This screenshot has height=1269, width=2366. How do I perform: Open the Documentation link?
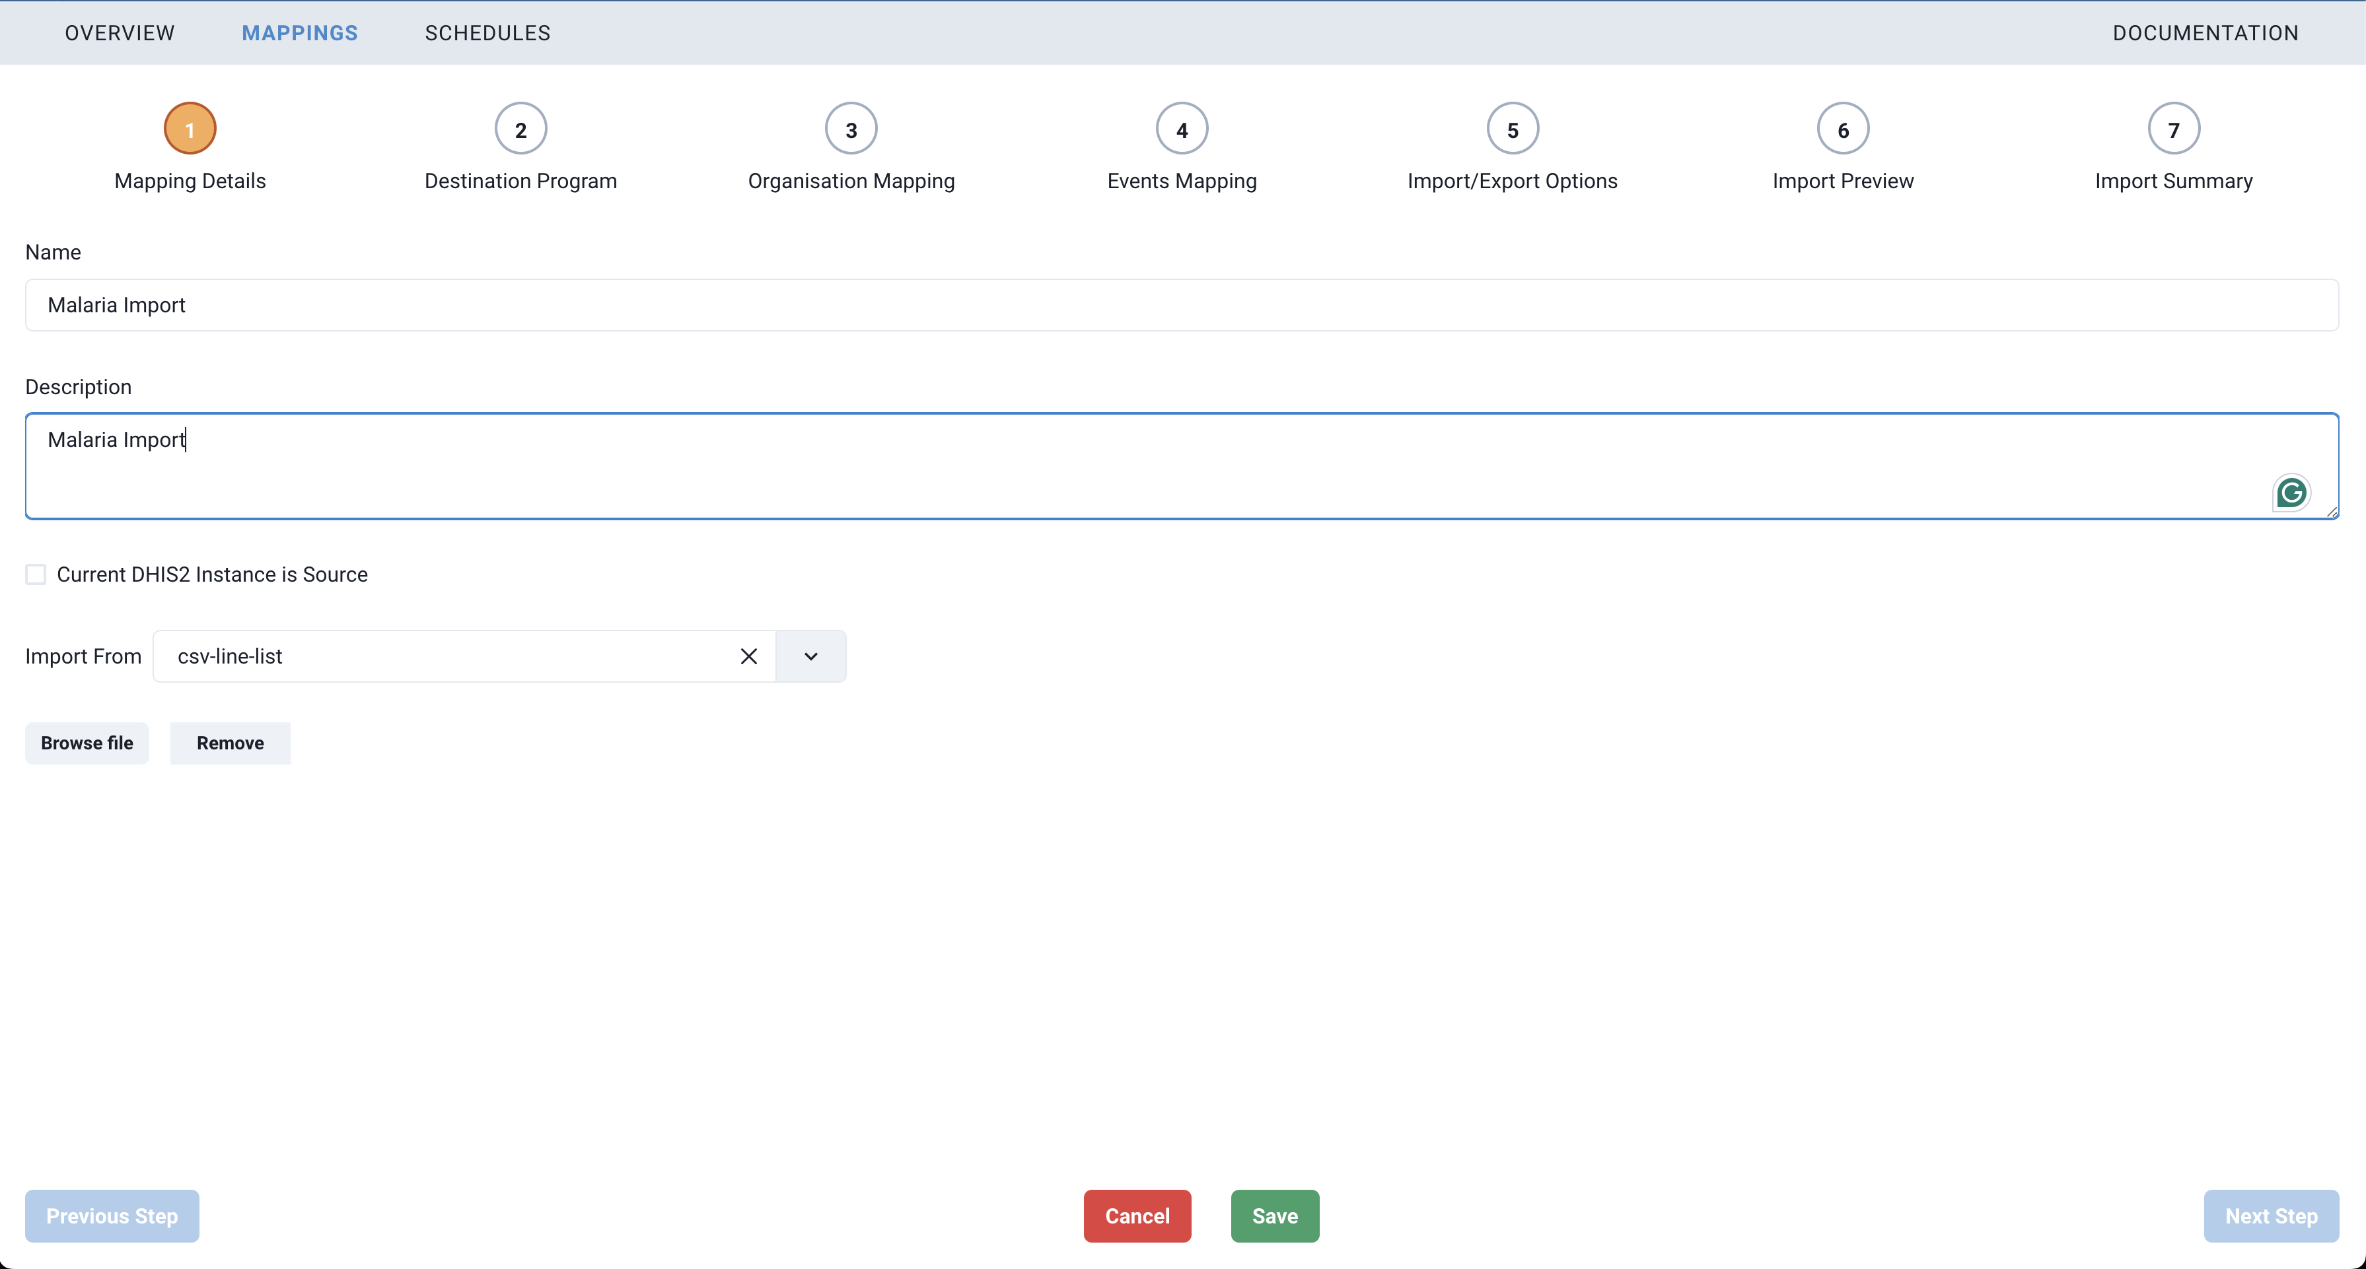point(2205,33)
